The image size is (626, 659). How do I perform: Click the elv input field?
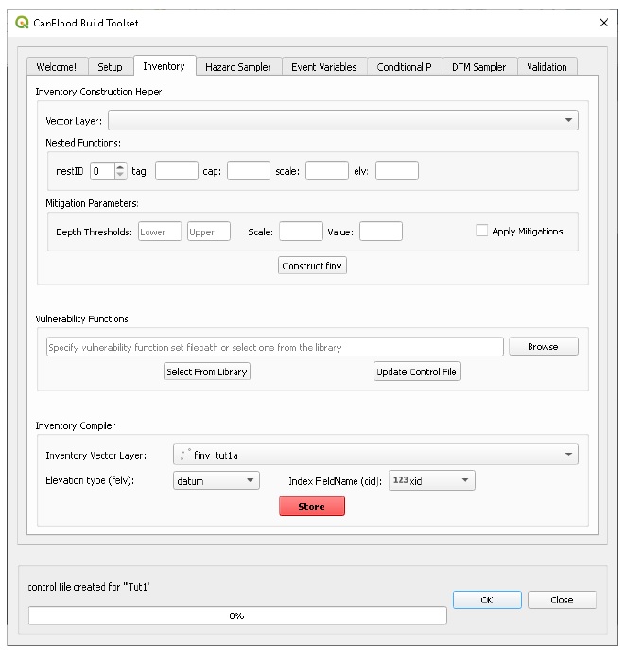397,170
